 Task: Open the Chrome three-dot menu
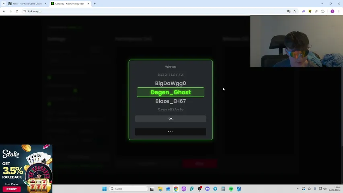[x=339, y=11]
